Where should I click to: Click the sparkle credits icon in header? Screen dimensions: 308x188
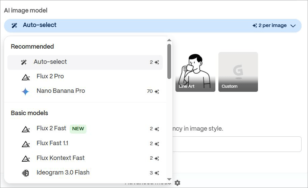click(x=255, y=26)
